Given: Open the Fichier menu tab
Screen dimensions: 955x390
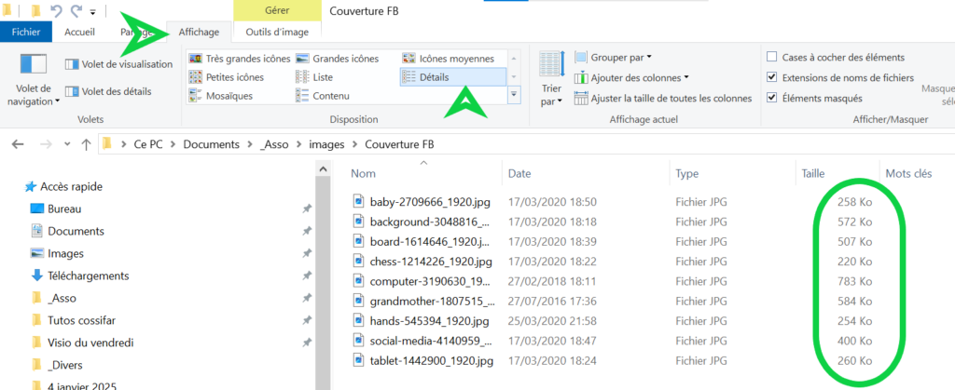Looking at the screenshot, I should tap(25, 32).
